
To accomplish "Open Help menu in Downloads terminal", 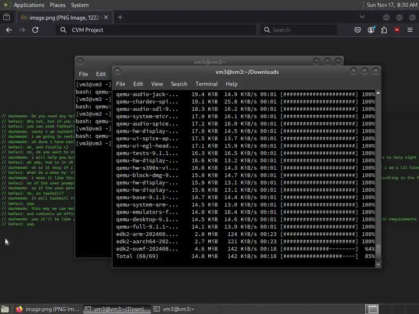I will click(x=232, y=84).
